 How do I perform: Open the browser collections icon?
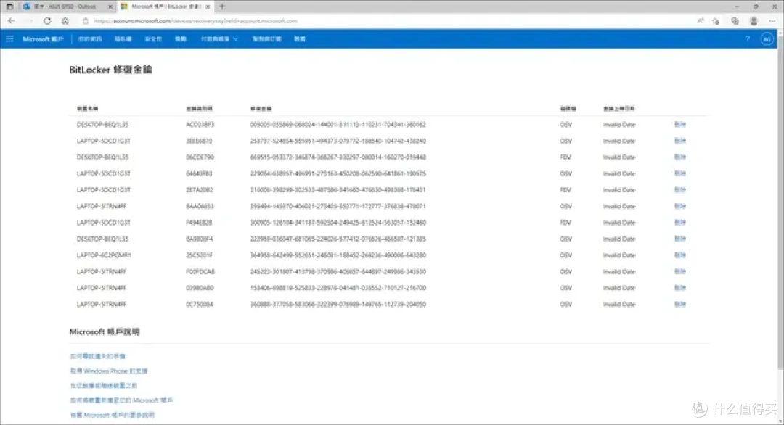[x=735, y=21]
